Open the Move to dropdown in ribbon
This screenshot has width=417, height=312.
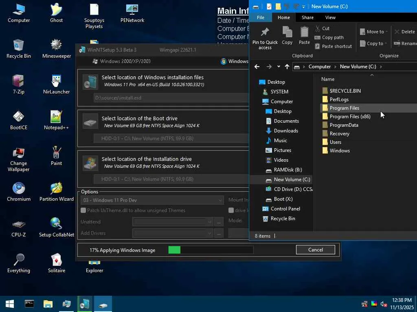[374, 32]
